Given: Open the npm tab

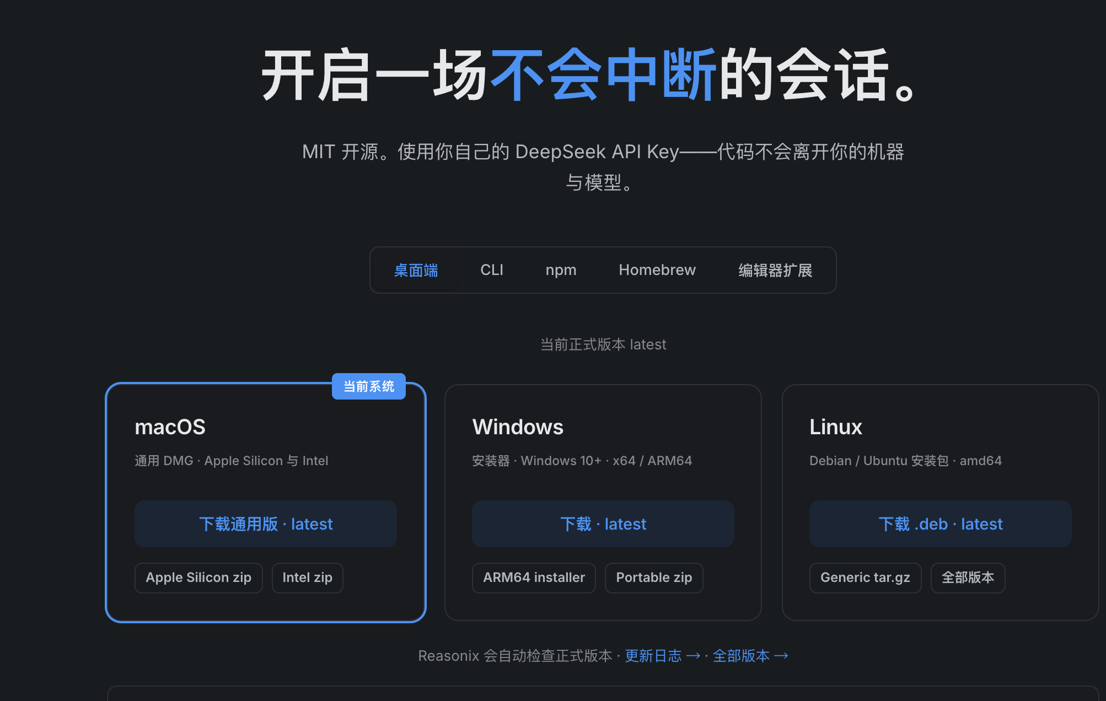Looking at the screenshot, I should click(561, 270).
